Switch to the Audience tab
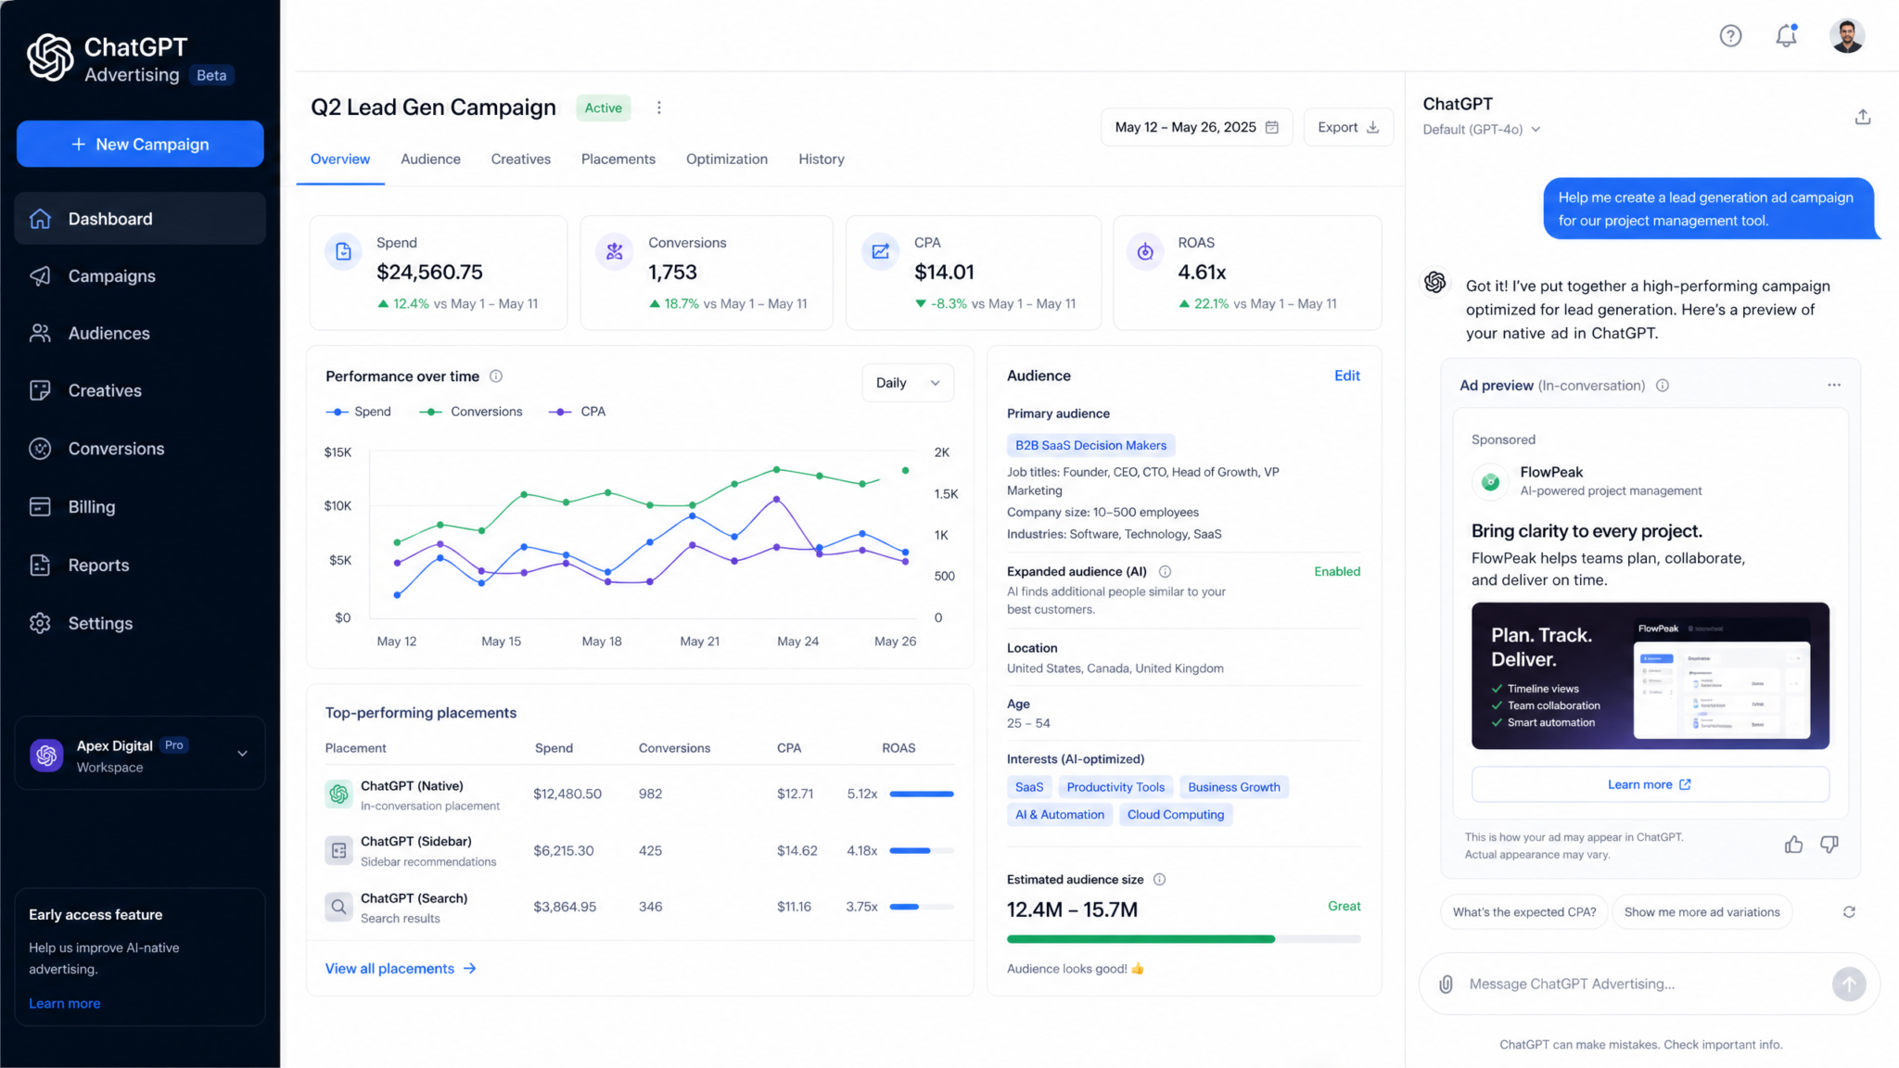 pos(430,159)
